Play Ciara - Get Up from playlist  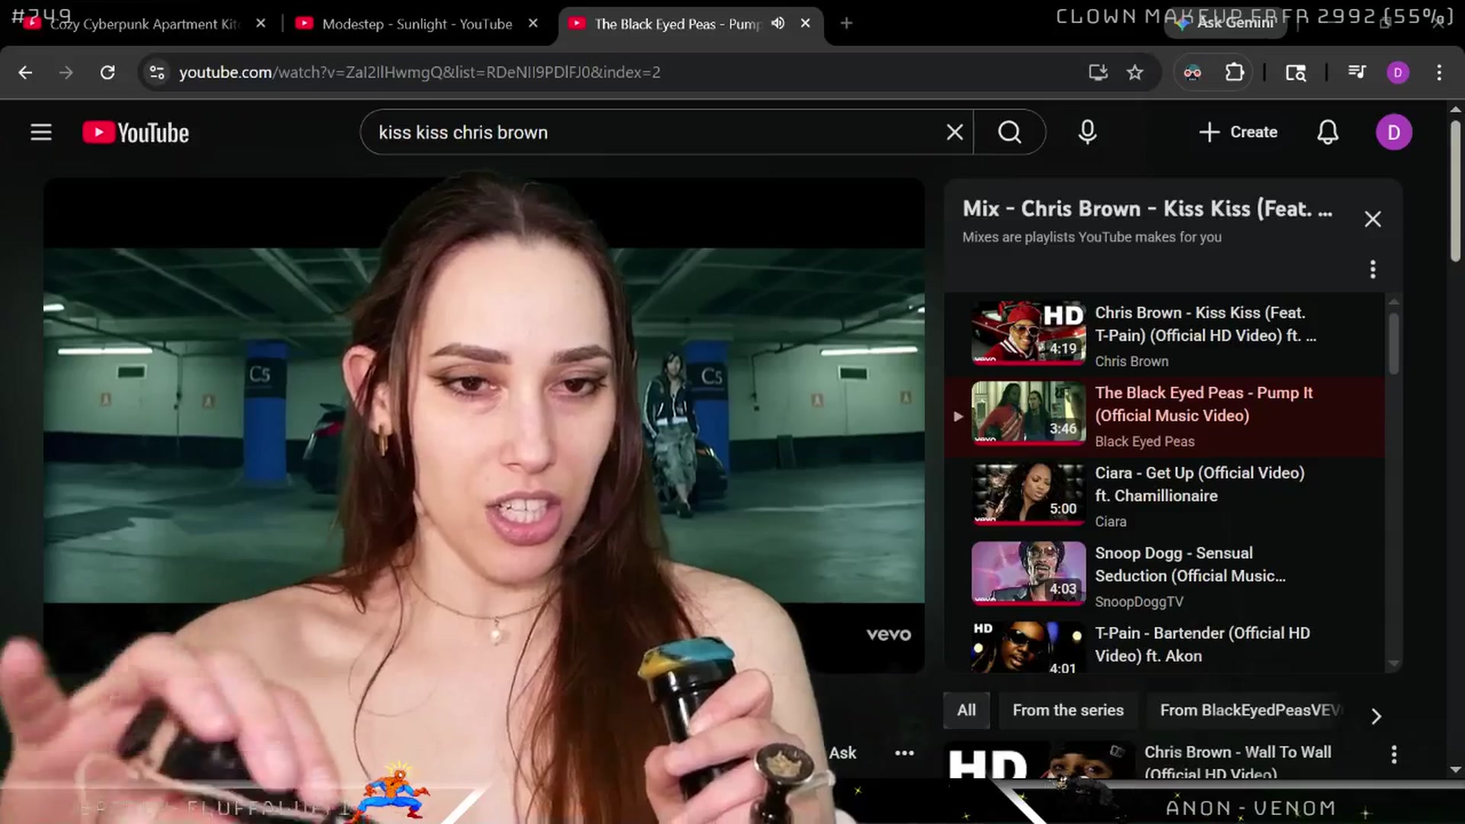click(x=1164, y=496)
